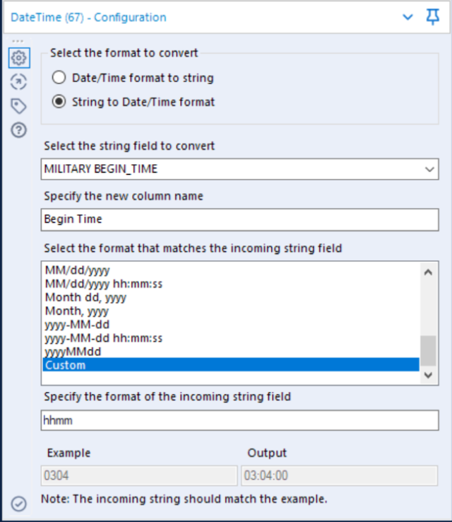Click the format list scroll up arrow
452x522 pixels.
(429, 272)
